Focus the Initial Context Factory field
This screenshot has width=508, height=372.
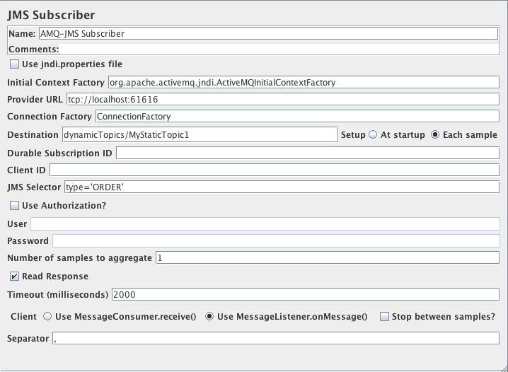click(x=304, y=82)
